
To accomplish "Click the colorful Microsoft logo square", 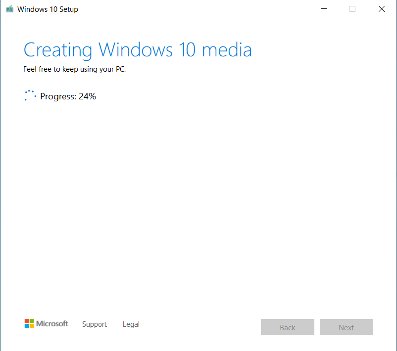I will click(28, 324).
